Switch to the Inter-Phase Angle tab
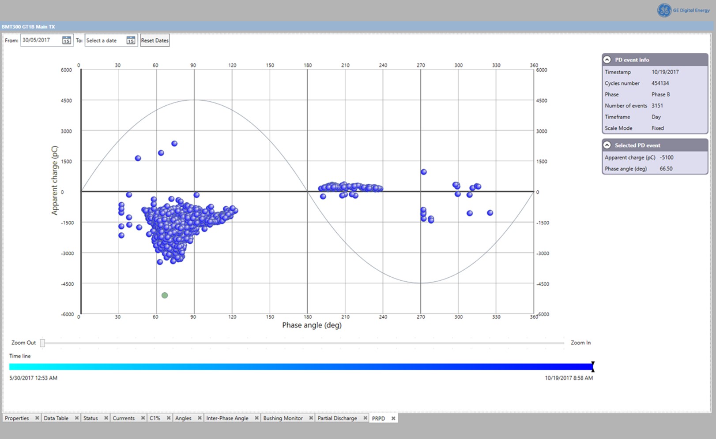The image size is (716, 439). [x=227, y=418]
